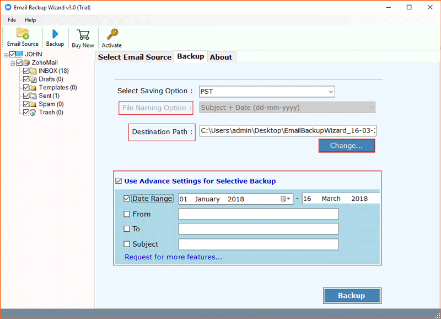The image size is (441, 319).
Task: Click the Drafts folder icon
Action: (33, 79)
